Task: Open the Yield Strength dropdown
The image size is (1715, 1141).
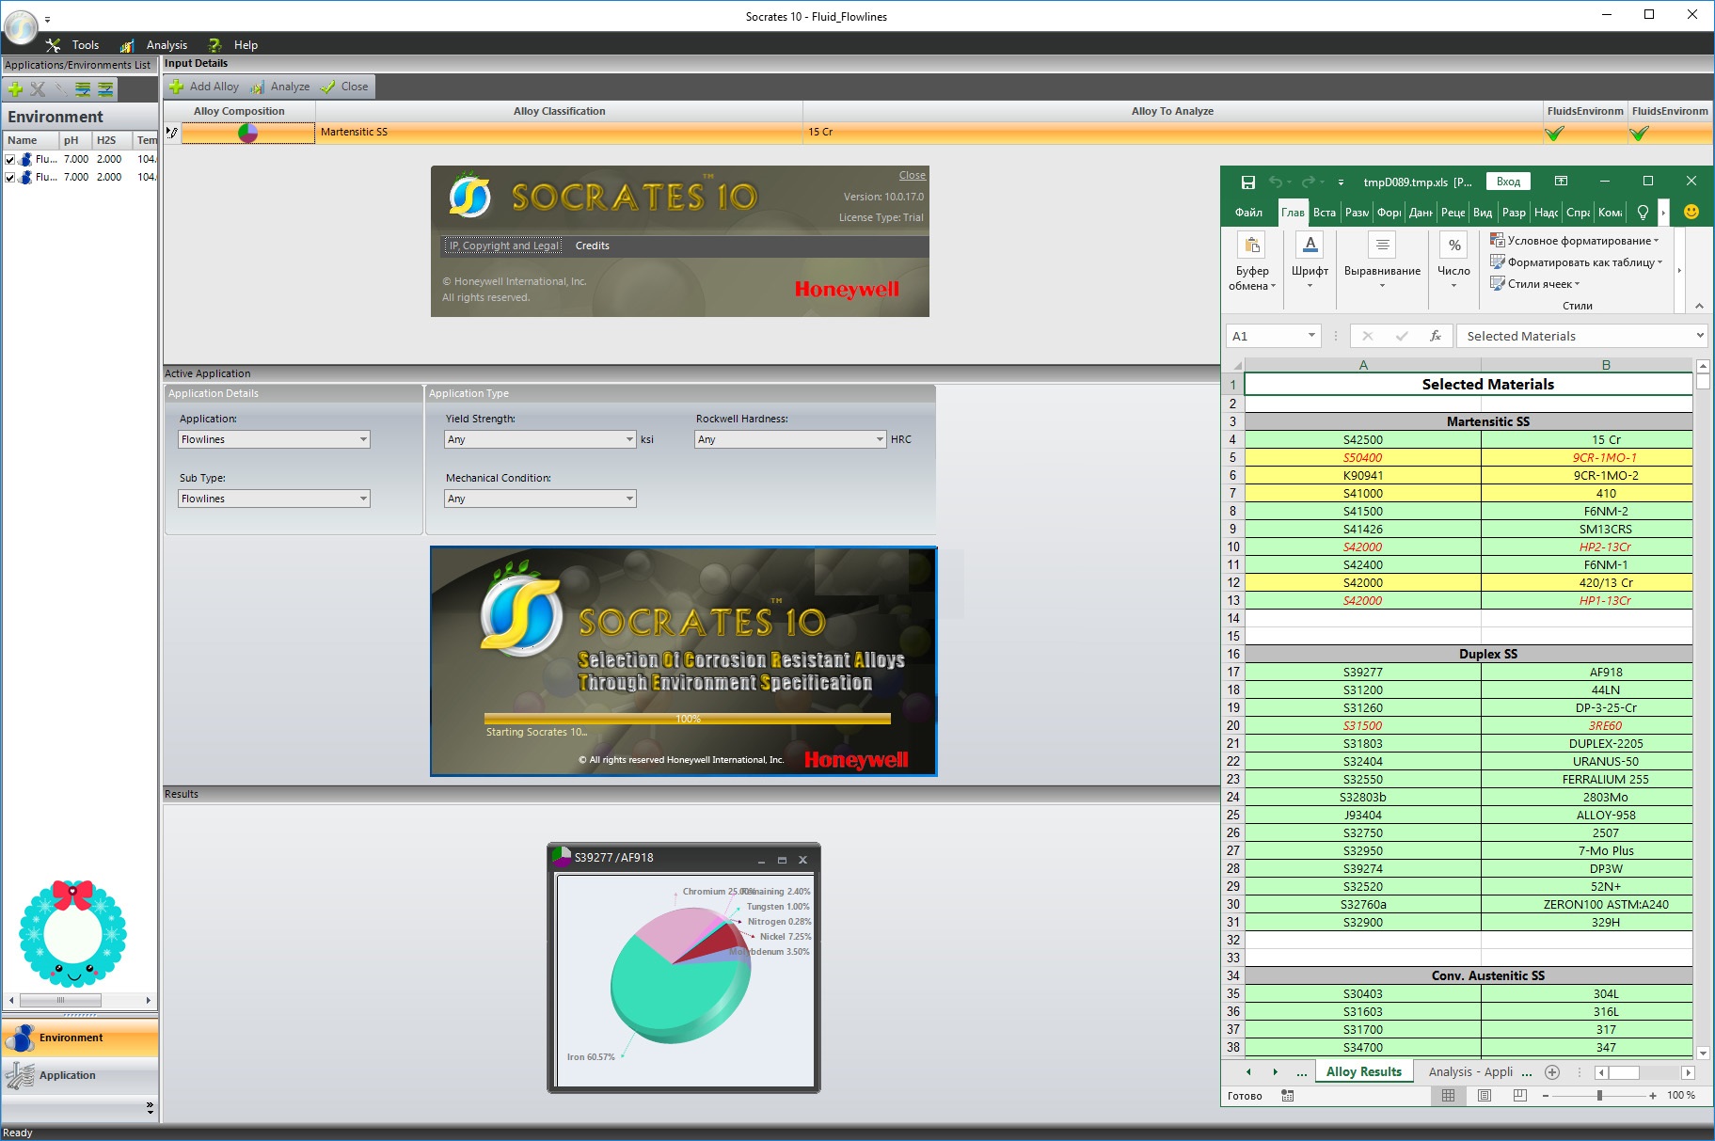Action: (x=629, y=439)
